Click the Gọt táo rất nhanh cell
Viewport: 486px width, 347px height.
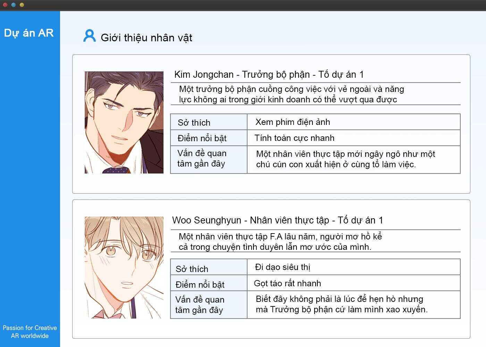click(354, 283)
